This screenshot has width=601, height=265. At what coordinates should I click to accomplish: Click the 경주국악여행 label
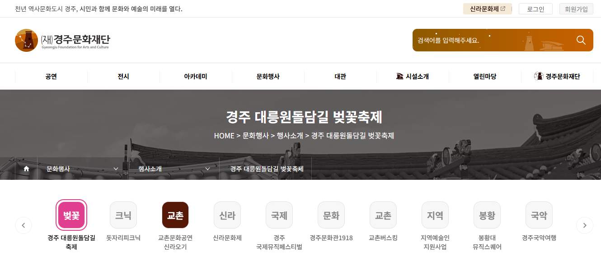(539, 238)
